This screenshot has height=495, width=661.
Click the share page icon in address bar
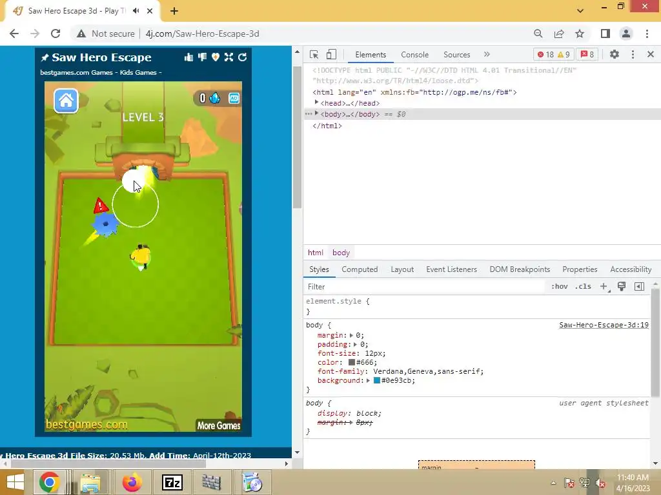(x=559, y=34)
